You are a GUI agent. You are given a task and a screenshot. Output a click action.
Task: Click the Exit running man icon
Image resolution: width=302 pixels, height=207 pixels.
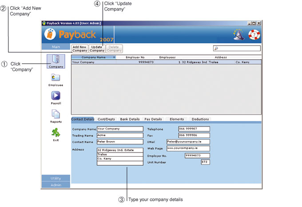click(x=56, y=133)
